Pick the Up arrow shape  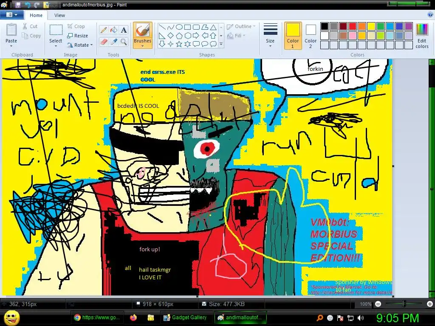coord(213,36)
